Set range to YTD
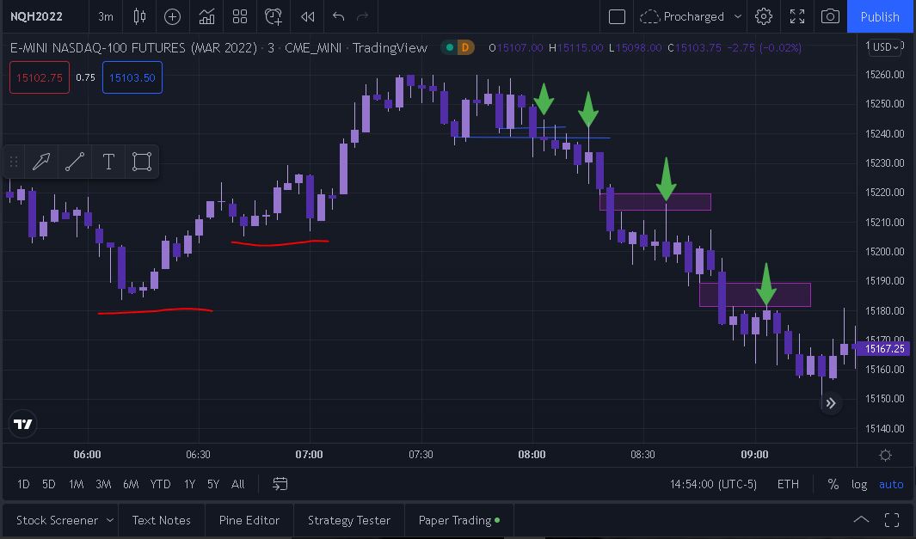The height and width of the screenshot is (539, 916). click(x=160, y=484)
